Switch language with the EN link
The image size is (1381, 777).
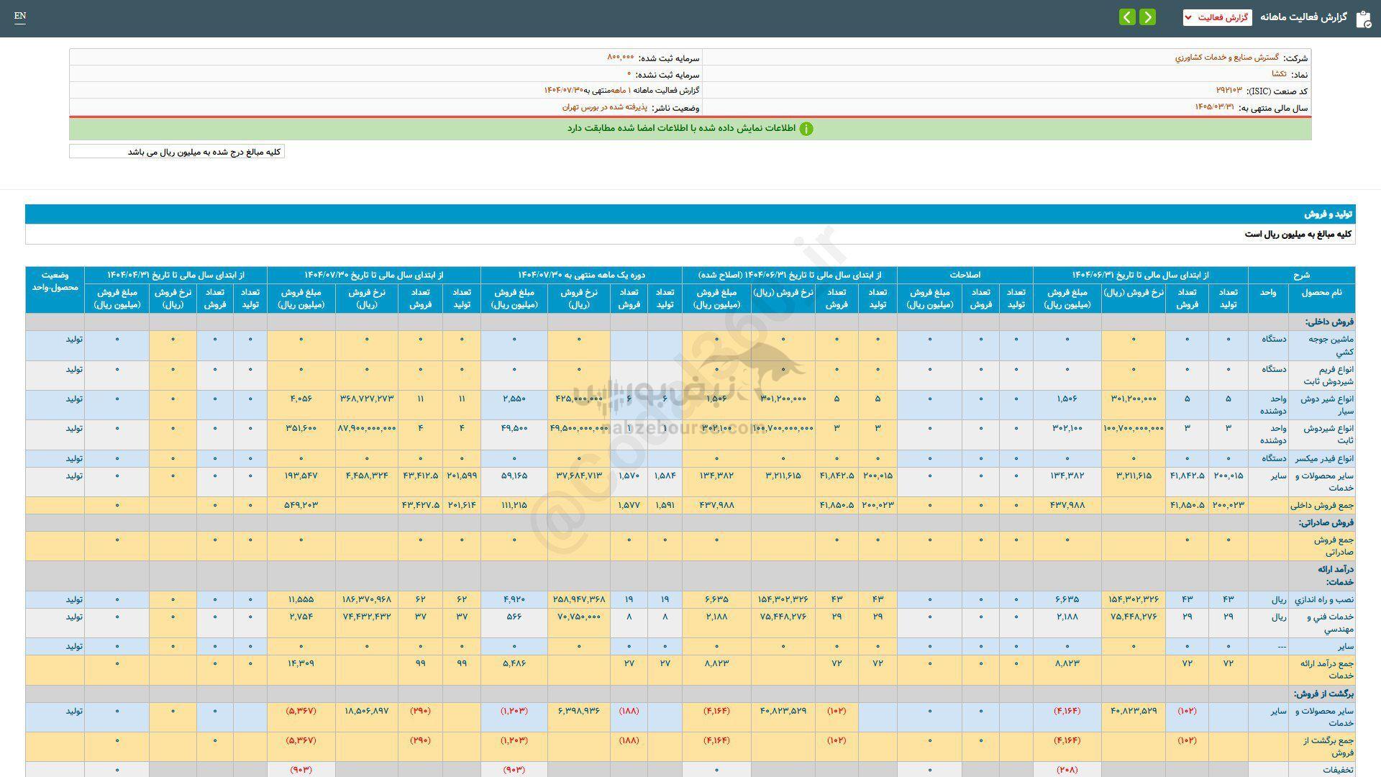20,16
